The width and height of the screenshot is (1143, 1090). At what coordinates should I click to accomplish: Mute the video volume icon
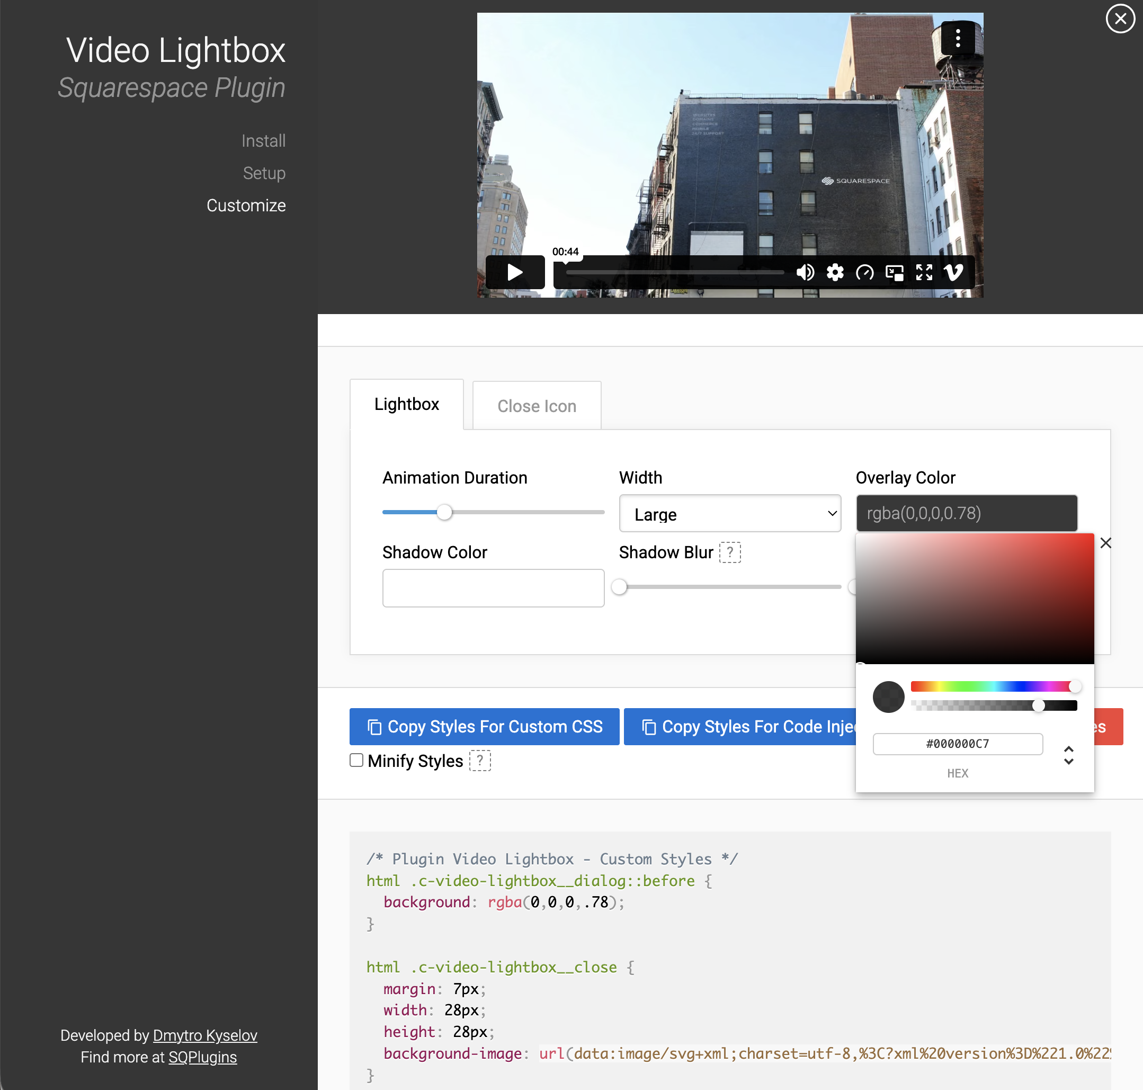coord(805,272)
